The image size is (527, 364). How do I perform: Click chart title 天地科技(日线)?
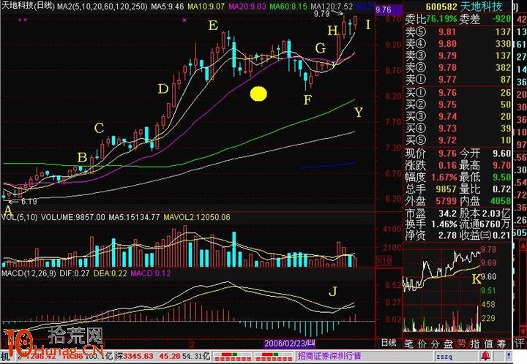[28, 6]
